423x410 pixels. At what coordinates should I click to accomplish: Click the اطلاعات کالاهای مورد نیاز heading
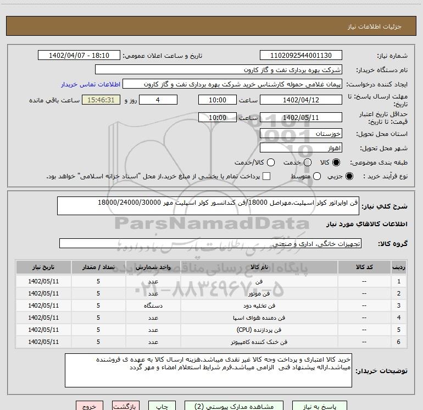click(366, 224)
